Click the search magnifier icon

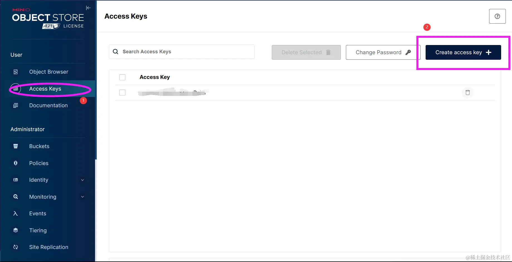coord(115,52)
